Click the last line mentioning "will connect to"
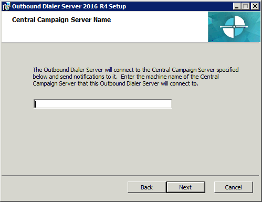This screenshot has height=202, width=262. pos(116,83)
